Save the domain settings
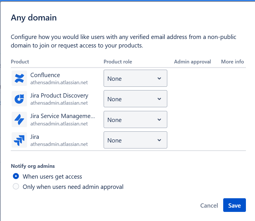The image size is (255, 221). click(x=234, y=205)
